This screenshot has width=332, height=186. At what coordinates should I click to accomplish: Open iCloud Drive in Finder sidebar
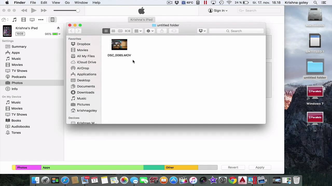(86, 62)
